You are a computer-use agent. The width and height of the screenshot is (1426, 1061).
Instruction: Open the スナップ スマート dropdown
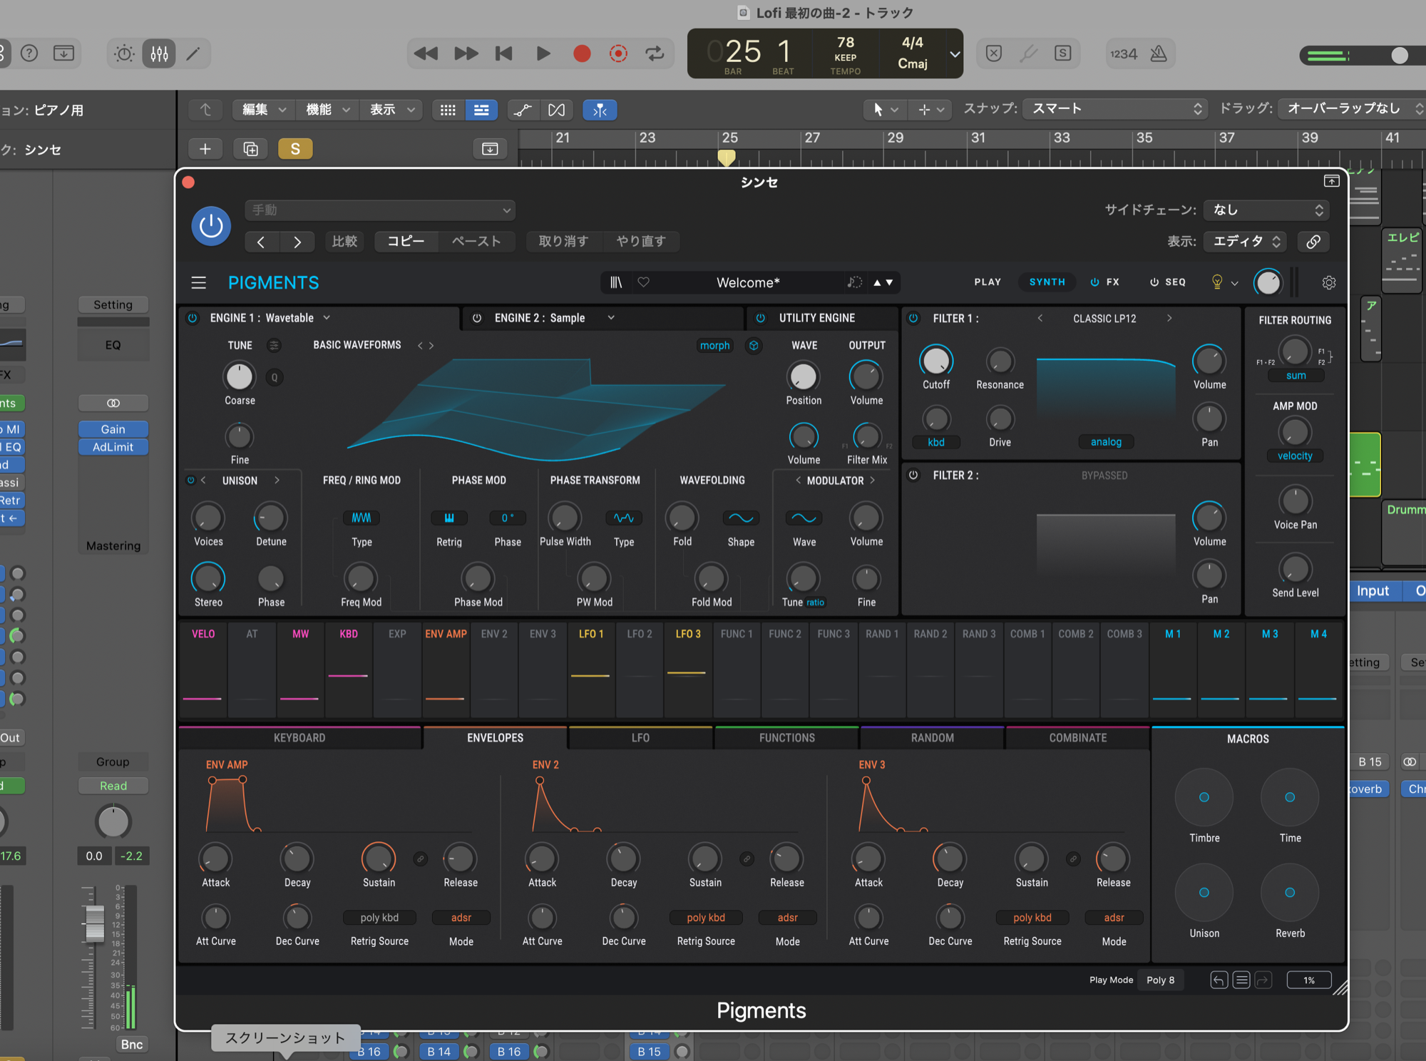(x=1116, y=109)
